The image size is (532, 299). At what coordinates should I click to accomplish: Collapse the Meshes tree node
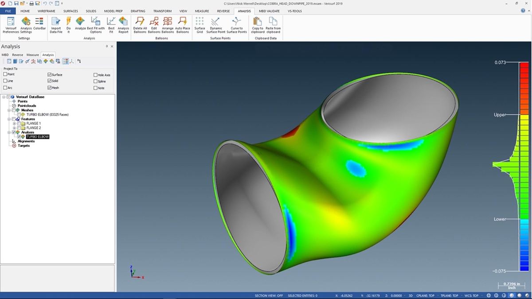tap(9, 110)
